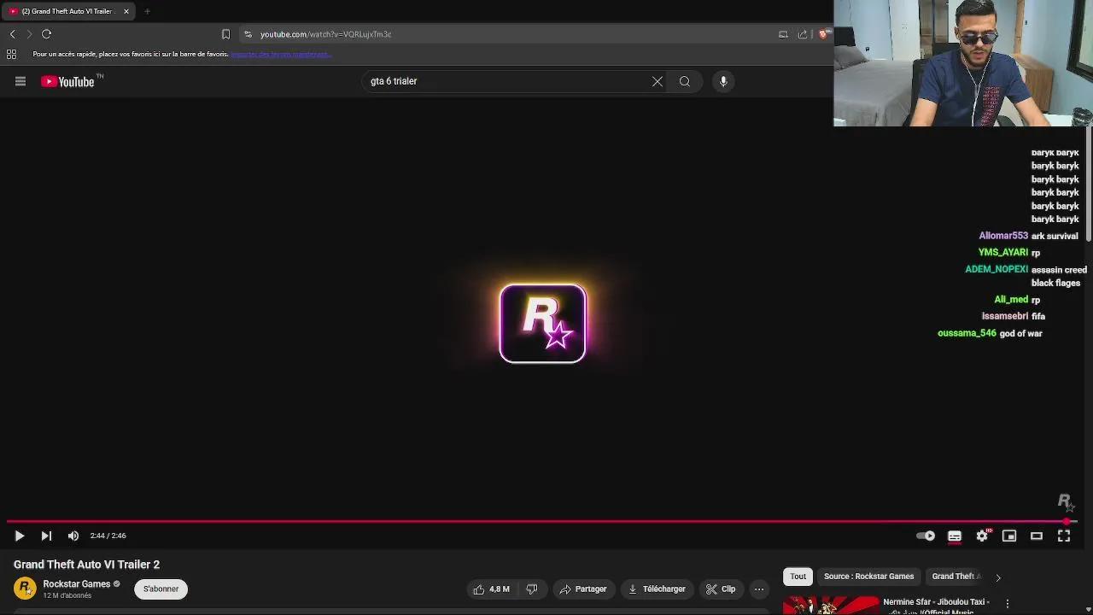Share page with the browser share icon
The height and width of the screenshot is (615, 1093).
coord(803,34)
